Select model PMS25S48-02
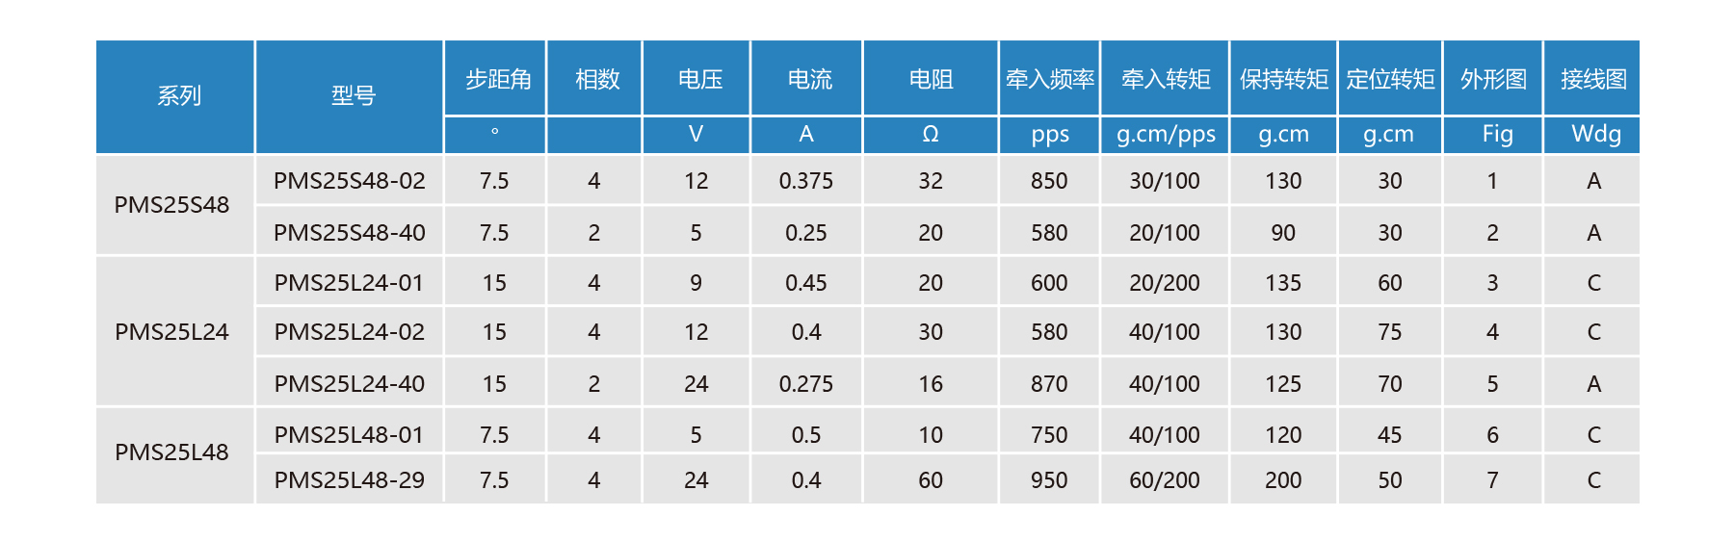1734x542 pixels. (x=349, y=181)
